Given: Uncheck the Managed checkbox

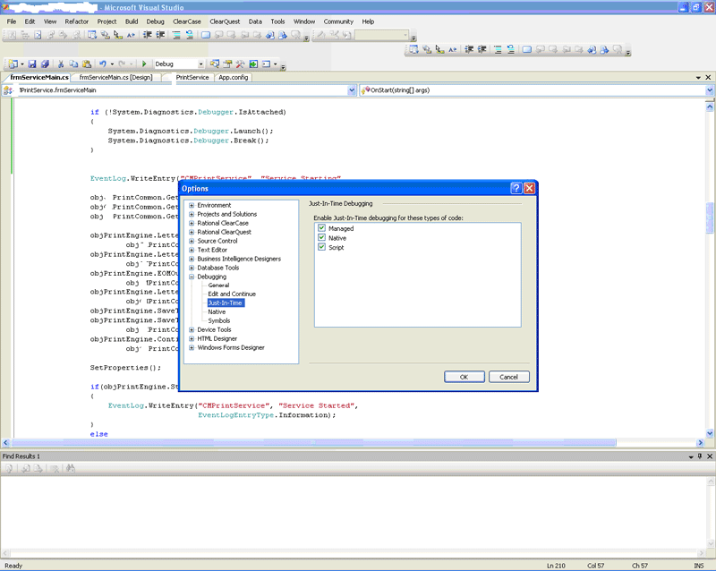Looking at the screenshot, I should click(x=321, y=228).
